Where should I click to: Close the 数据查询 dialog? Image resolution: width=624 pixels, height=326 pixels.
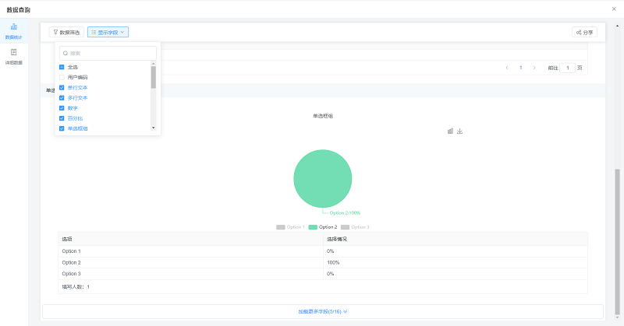click(x=614, y=9)
